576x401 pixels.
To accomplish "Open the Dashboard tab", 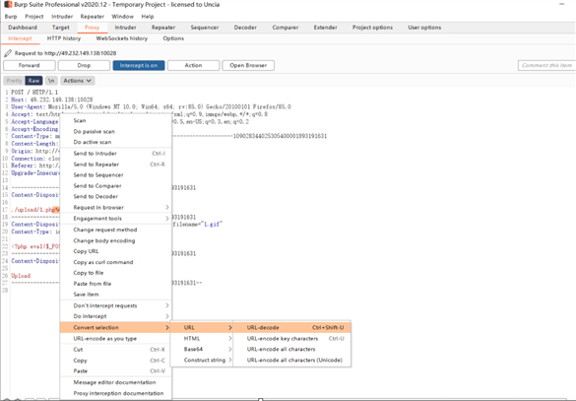I will (23, 28).
